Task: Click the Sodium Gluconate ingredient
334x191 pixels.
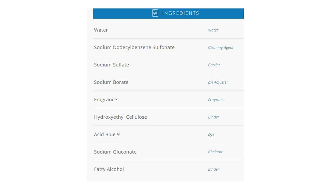Action: click(115, 152)
